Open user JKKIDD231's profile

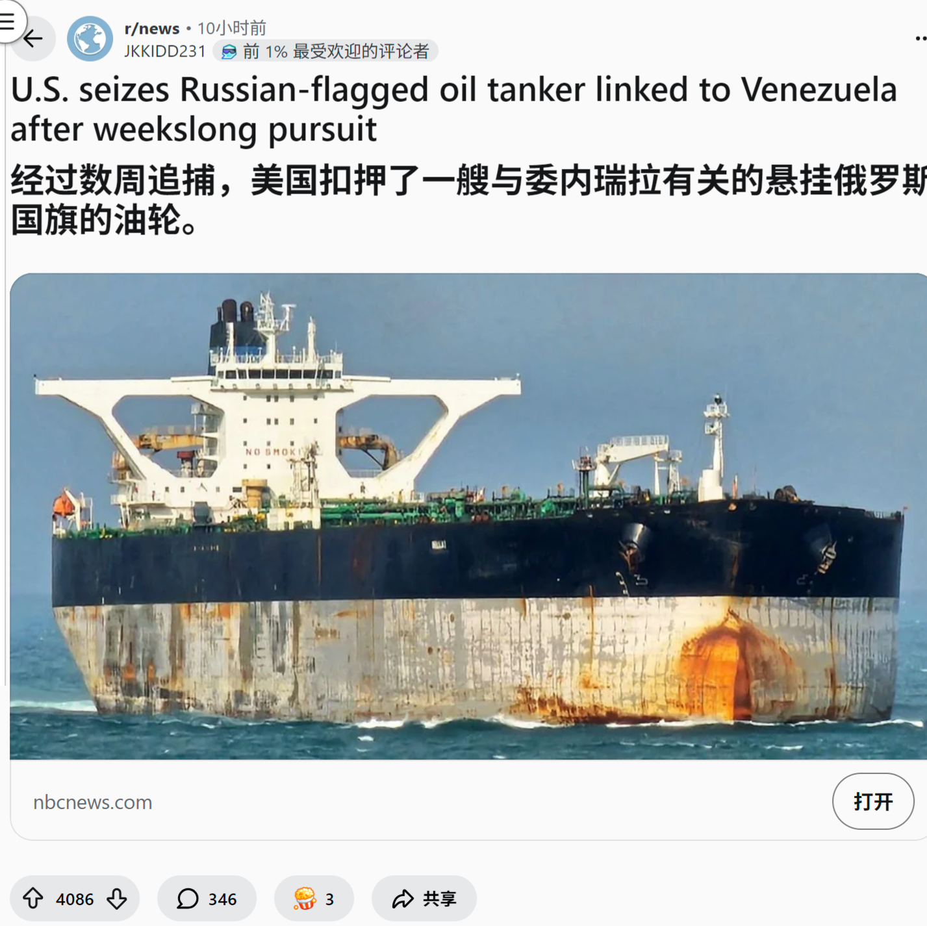(165, 51)
